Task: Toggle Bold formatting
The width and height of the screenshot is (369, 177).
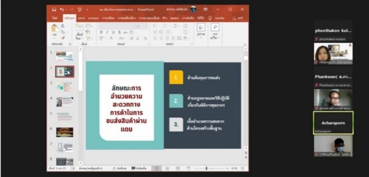Action: click(x=101, y=32)
